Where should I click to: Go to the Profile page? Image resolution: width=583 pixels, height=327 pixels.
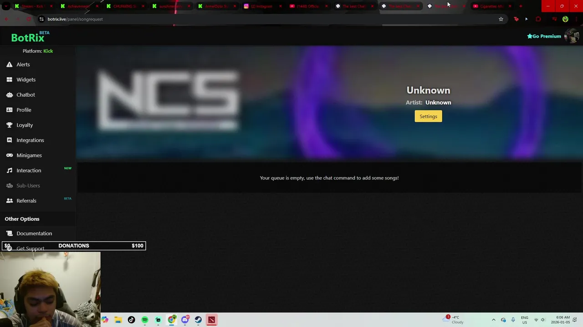coord(19,110)
